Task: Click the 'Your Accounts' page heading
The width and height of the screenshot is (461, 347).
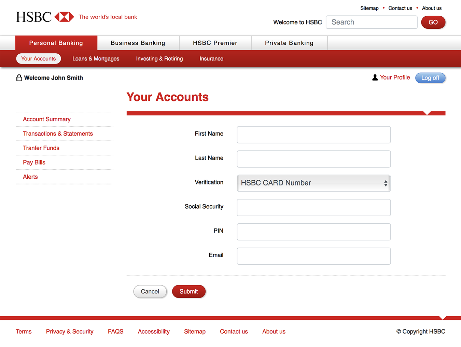Action: pos(168,97)
